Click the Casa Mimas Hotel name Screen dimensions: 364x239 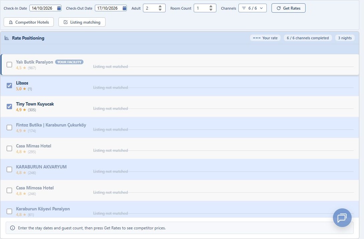click(x=34, y=146)
